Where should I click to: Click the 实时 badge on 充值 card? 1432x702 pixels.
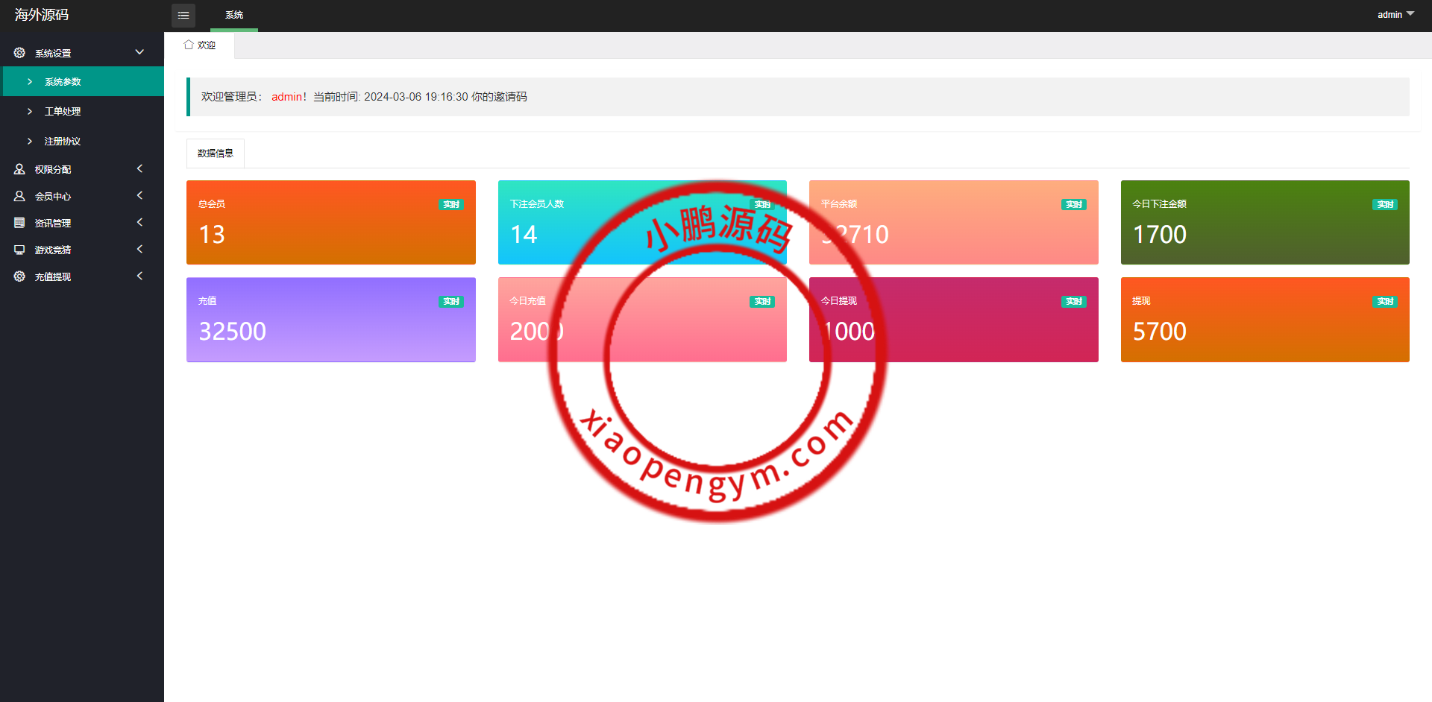click(451, 301)
